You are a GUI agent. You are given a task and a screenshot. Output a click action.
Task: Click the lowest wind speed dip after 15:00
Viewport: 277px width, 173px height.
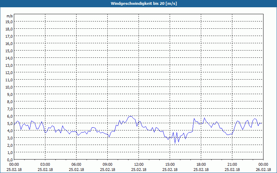[175, 143]
